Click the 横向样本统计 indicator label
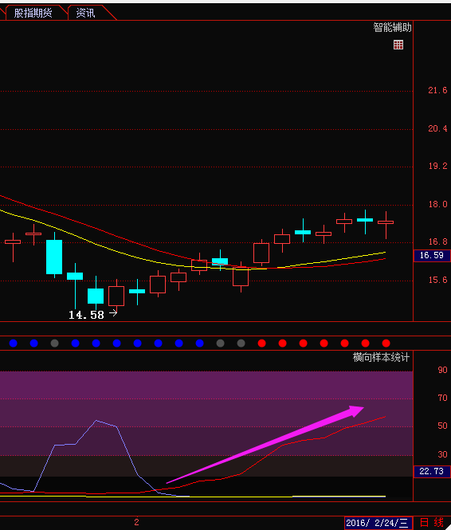The height and width of the screenshot is (530, 451). 381,357
